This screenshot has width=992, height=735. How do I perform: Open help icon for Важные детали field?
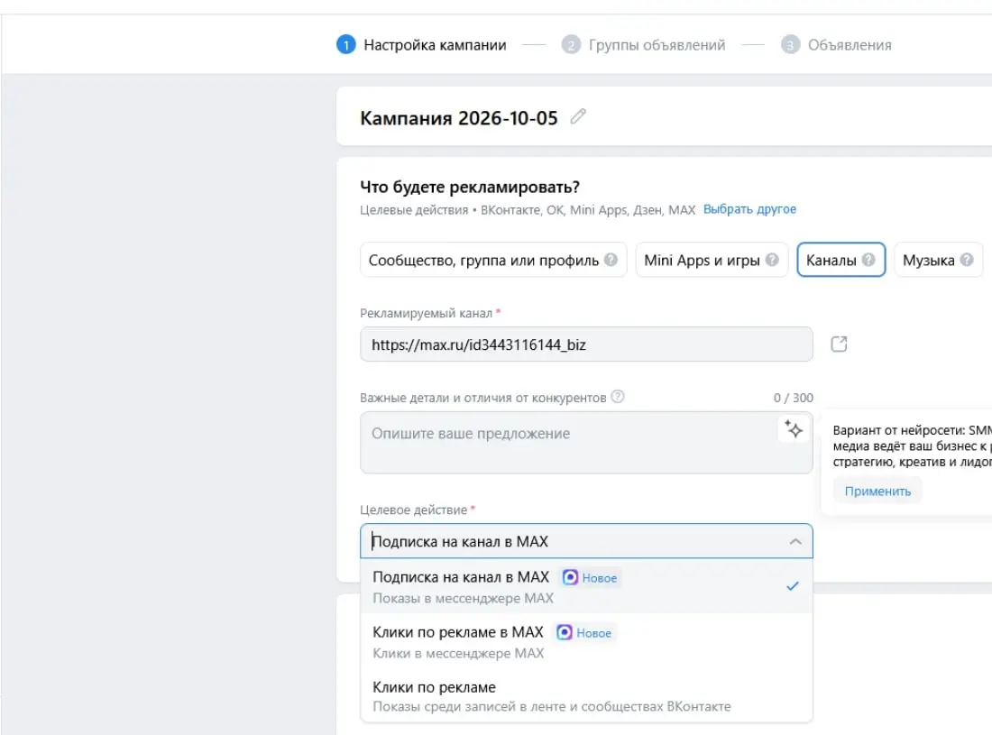tap(618, 397)
